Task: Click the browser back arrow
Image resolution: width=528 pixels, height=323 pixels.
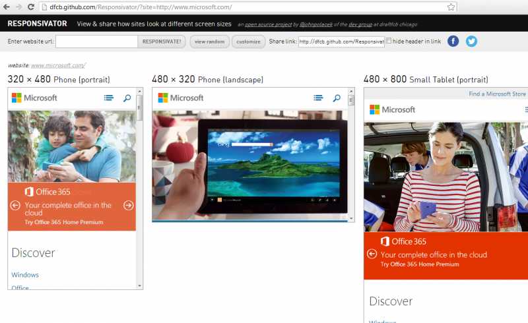Action: [x=7, y=7]
